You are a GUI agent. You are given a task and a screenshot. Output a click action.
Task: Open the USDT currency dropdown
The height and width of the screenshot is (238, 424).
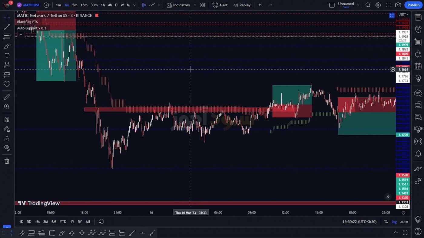pyautogui.click(x=403, y=14)
